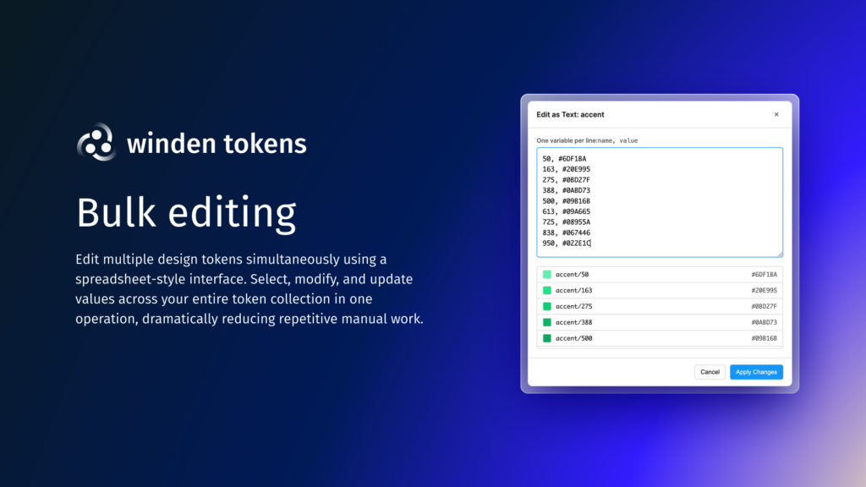
Task: Click the Apply Changes button
Action: pyautogui.click(x=756, y=372)
